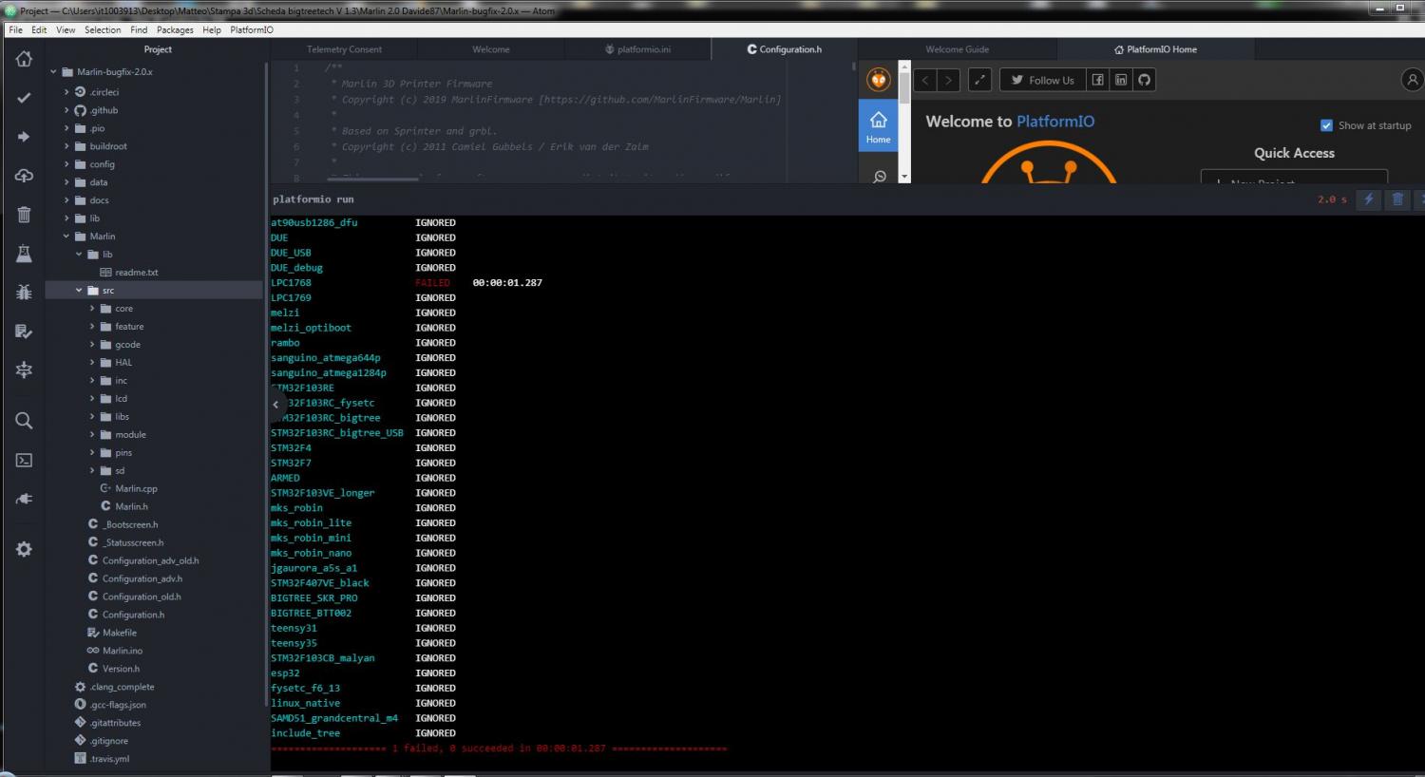Run the PlatformIO Build checkmark icon
Image resolution: width=1425 pixels, height=777 pixels.
24,98
